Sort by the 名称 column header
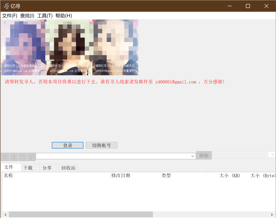The height and width of the screenshot is (218, 276). pyautogui.click(x=56, y=175)
